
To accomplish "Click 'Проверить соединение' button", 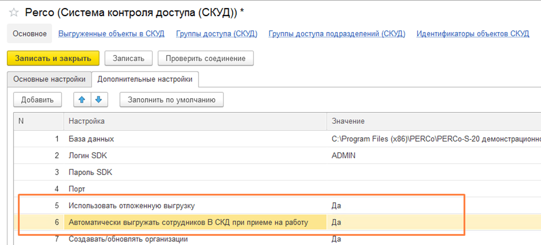I will pyautogui.click(x=205, y=58).
